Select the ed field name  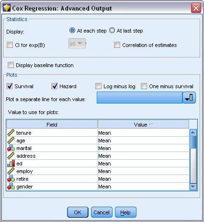(19, 164)
